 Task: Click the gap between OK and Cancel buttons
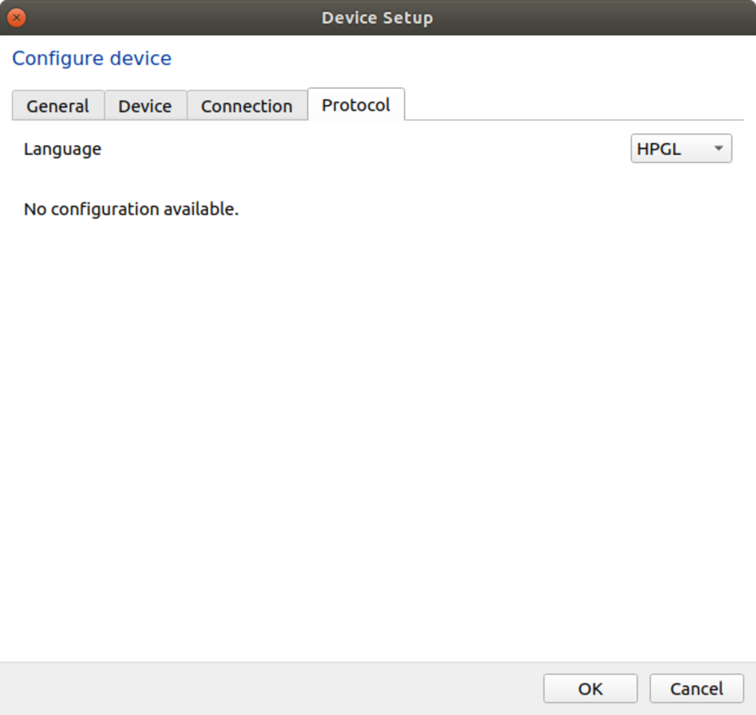(644, 688)
